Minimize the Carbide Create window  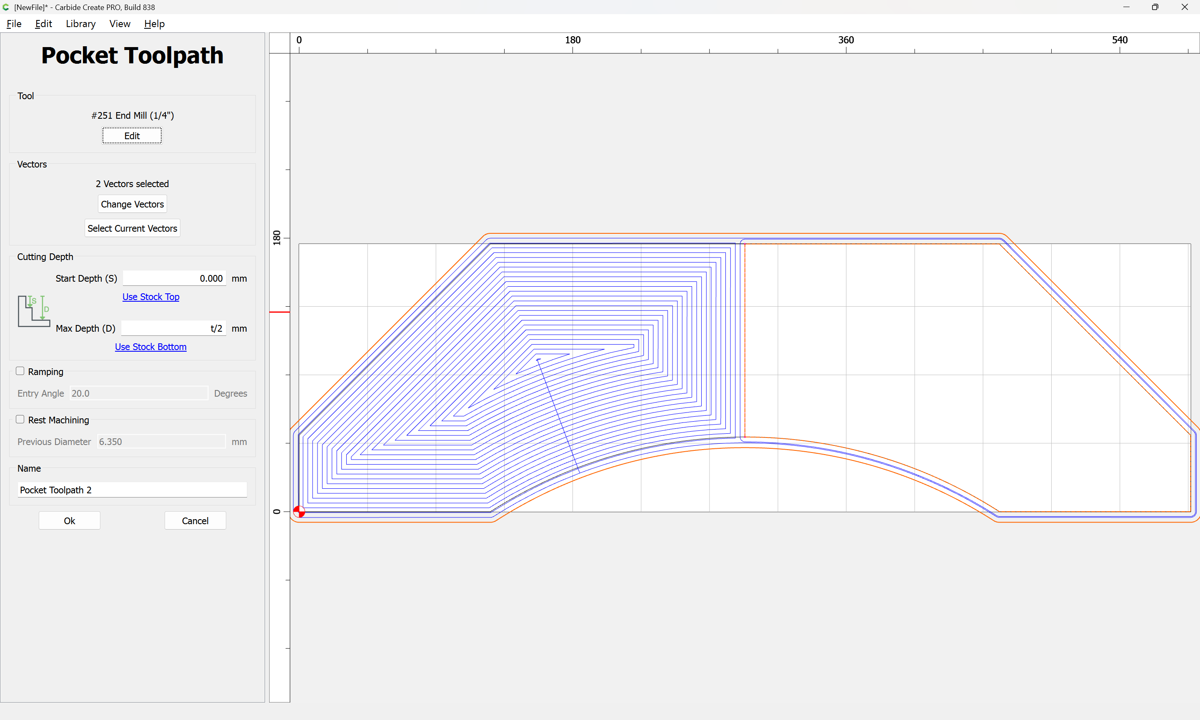coord(1126,7)
